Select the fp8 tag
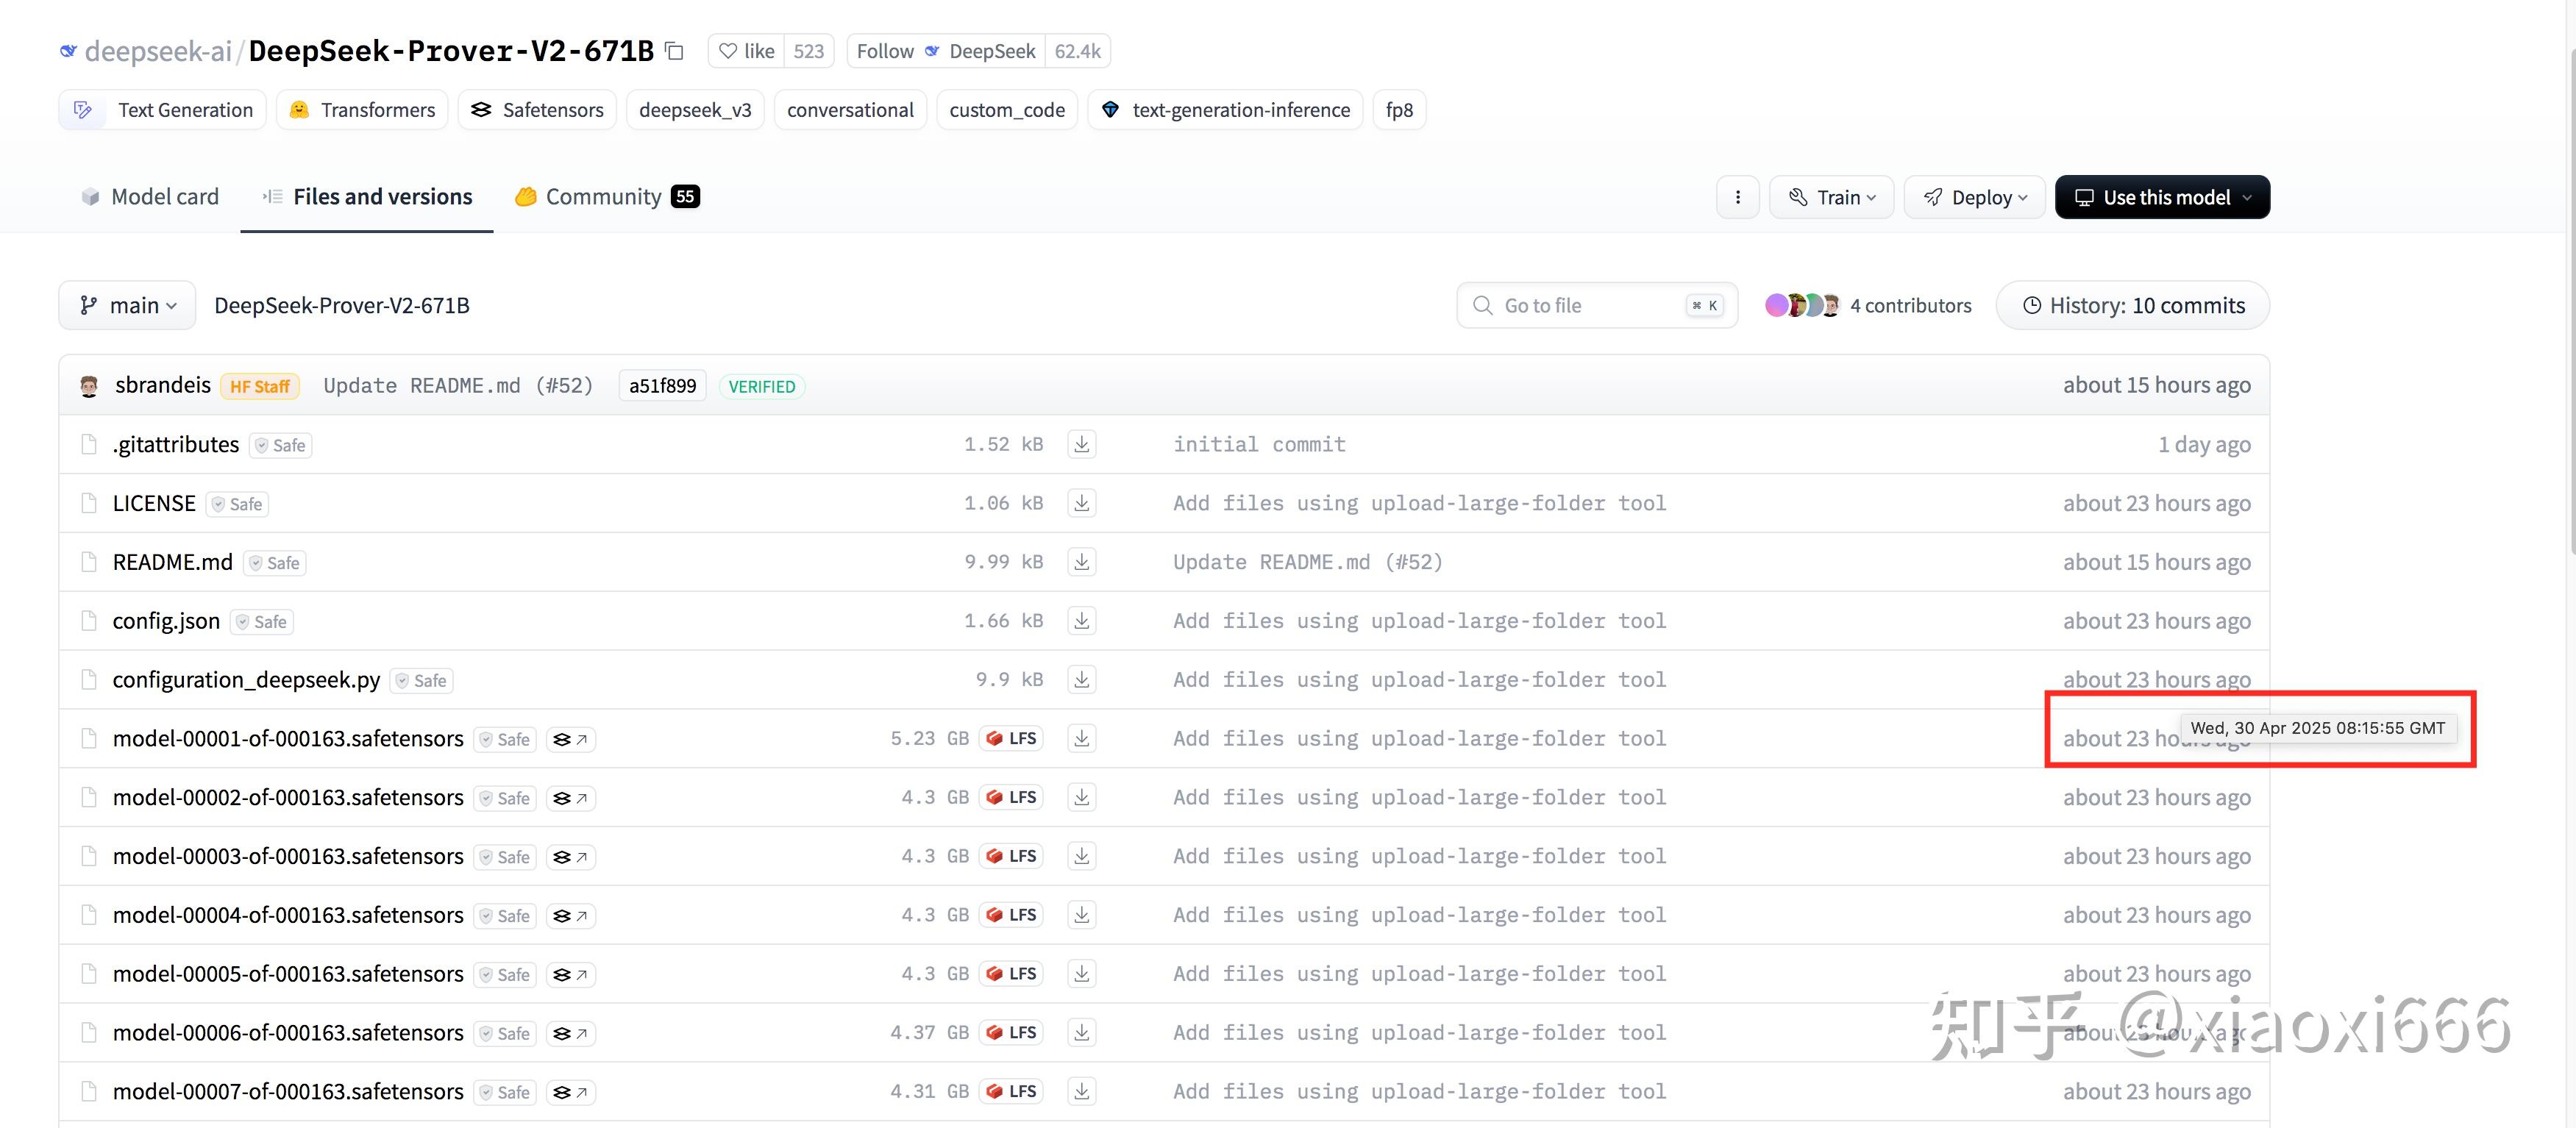The height and width of the screenshot is (1128, 2576). [x=1399, y=110]
